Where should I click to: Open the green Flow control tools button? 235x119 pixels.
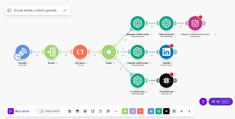tap(125, 111)
